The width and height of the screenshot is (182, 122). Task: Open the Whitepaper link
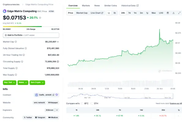pyautogui.click(x=53, y=103)
